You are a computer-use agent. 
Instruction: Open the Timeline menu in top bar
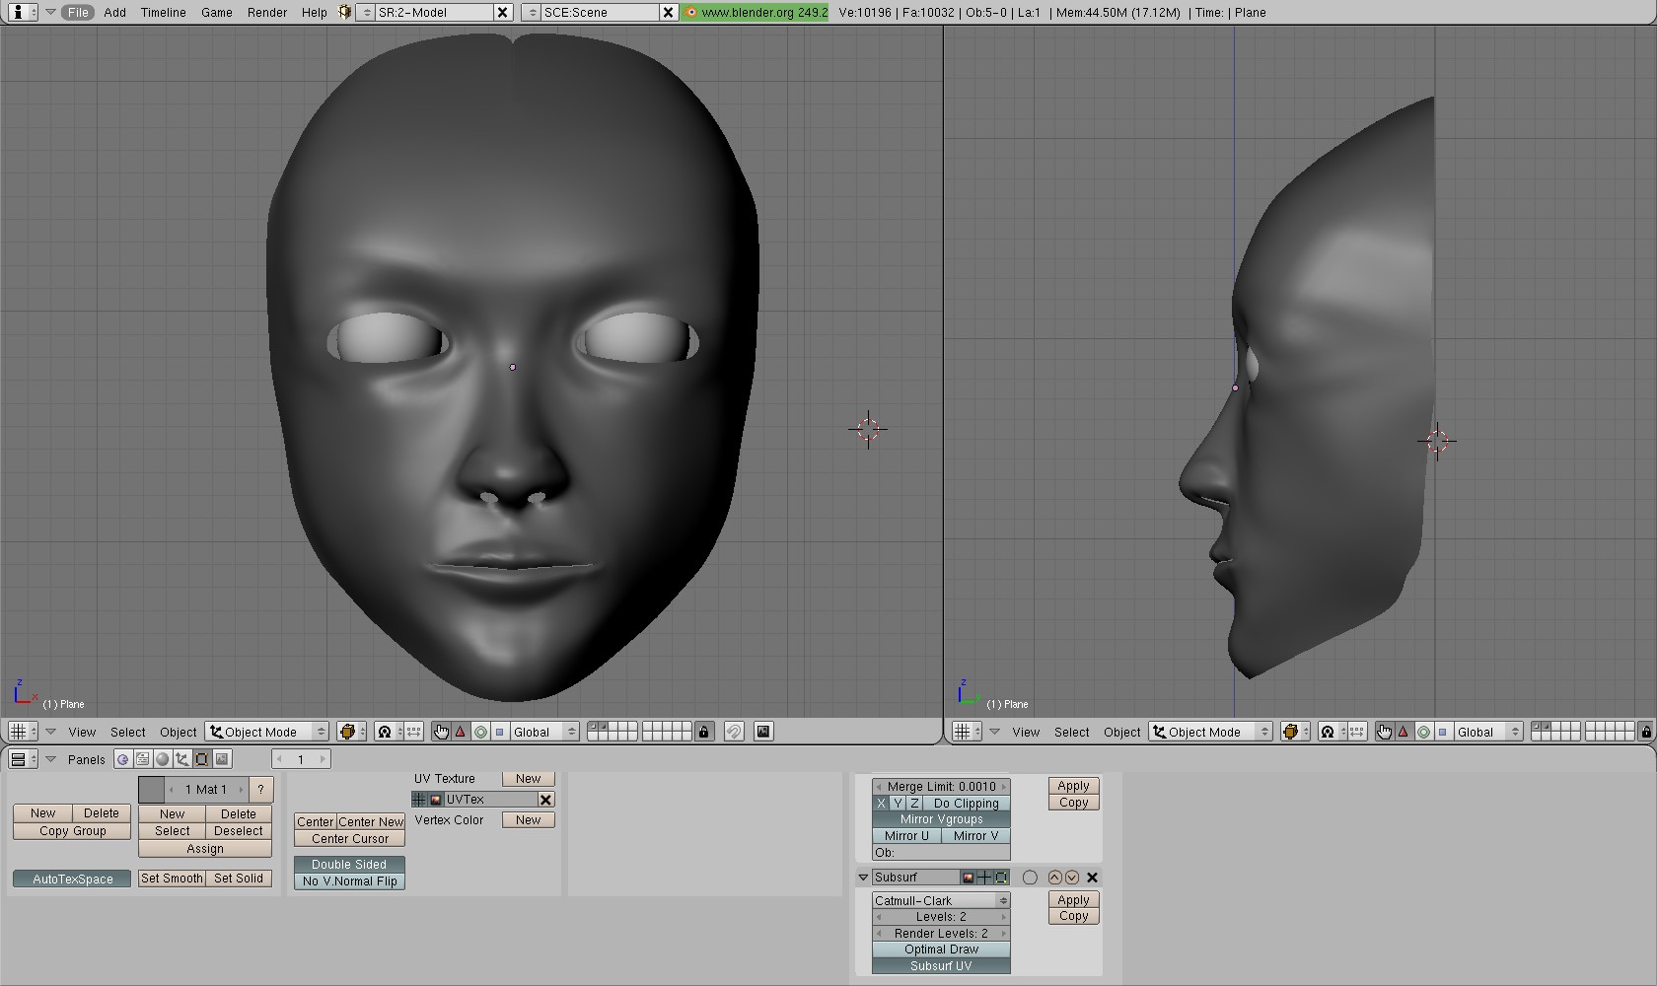(x=163, y=13)
